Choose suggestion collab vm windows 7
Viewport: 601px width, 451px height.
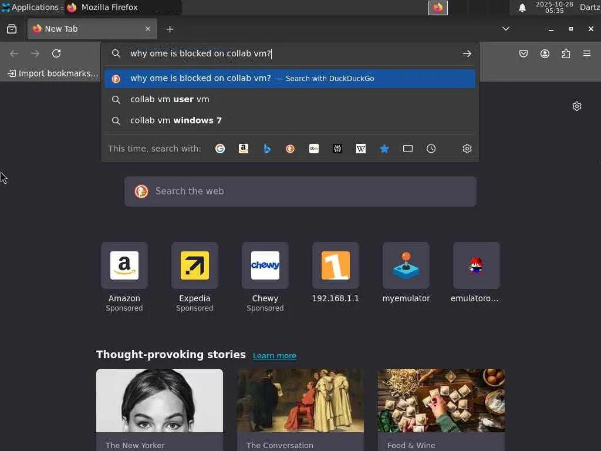point(290,121)
